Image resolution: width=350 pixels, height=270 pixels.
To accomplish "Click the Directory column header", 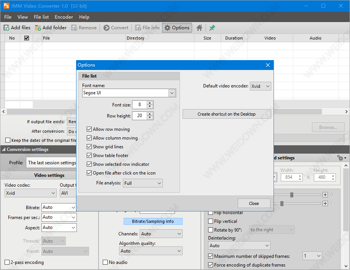I will click(160, 38).
